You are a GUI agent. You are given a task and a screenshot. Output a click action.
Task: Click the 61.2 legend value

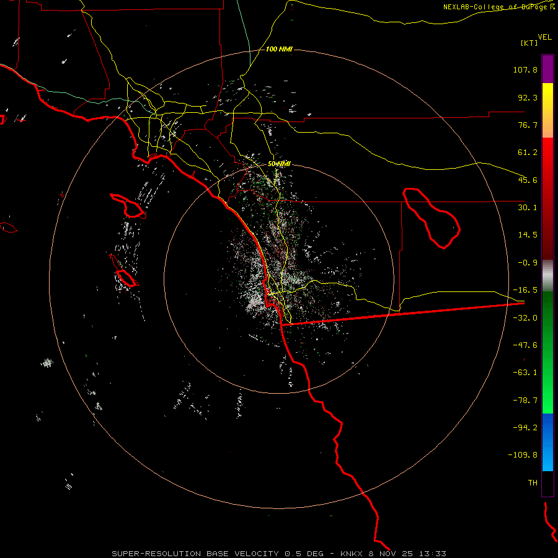(528, 153)
